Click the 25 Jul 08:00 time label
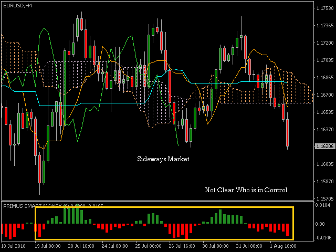This screenshot has width=336, height=252. pos(149,246)
